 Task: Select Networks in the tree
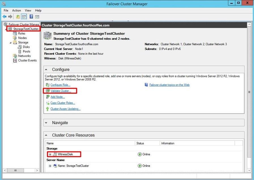click(x=24, y=56)
